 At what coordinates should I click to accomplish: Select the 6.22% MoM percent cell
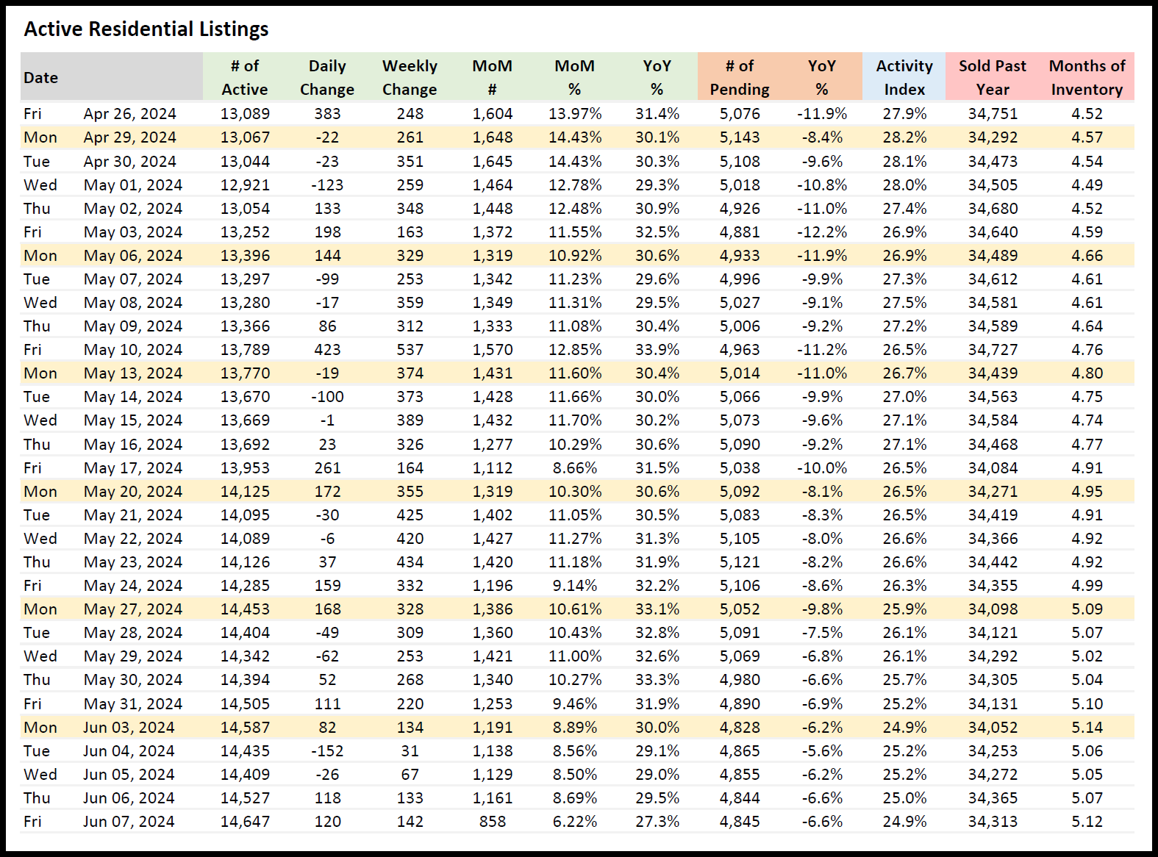pyautogui.click(x=575, y=822)
